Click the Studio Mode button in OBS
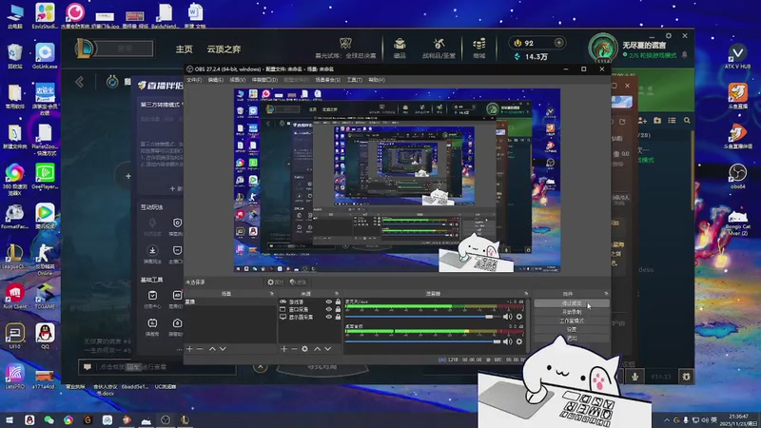The height and width of the screenshot is (428, 761). [572, 321]
